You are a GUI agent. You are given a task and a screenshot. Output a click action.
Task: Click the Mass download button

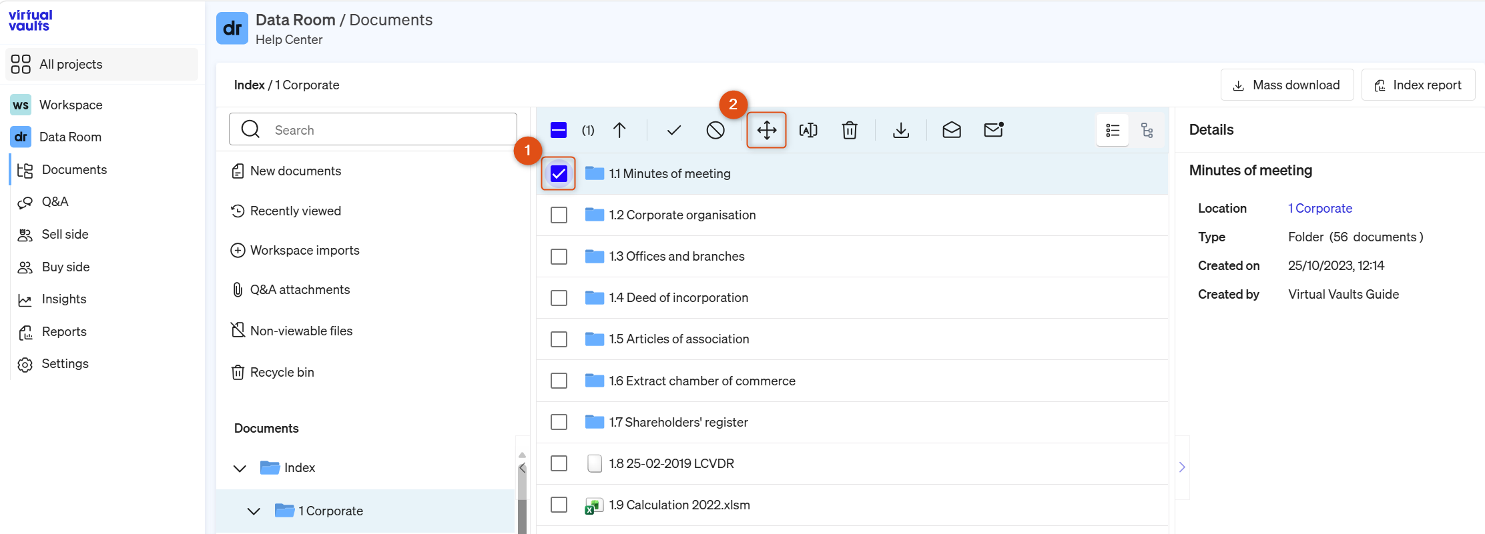pyautogui.click(x=1287, y=85)
